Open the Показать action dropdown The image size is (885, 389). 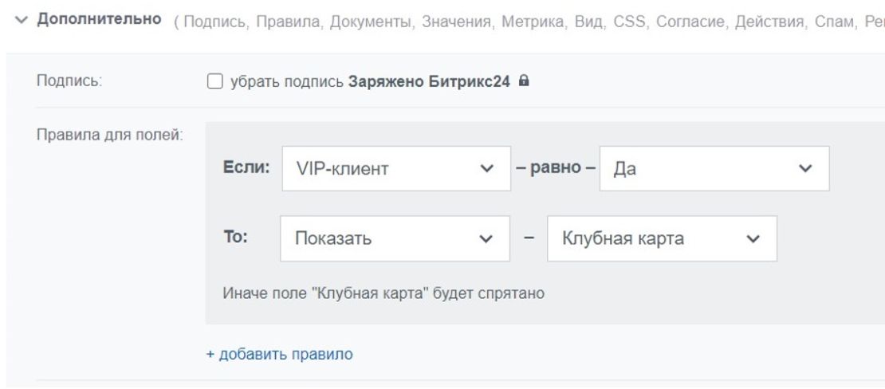395,238
